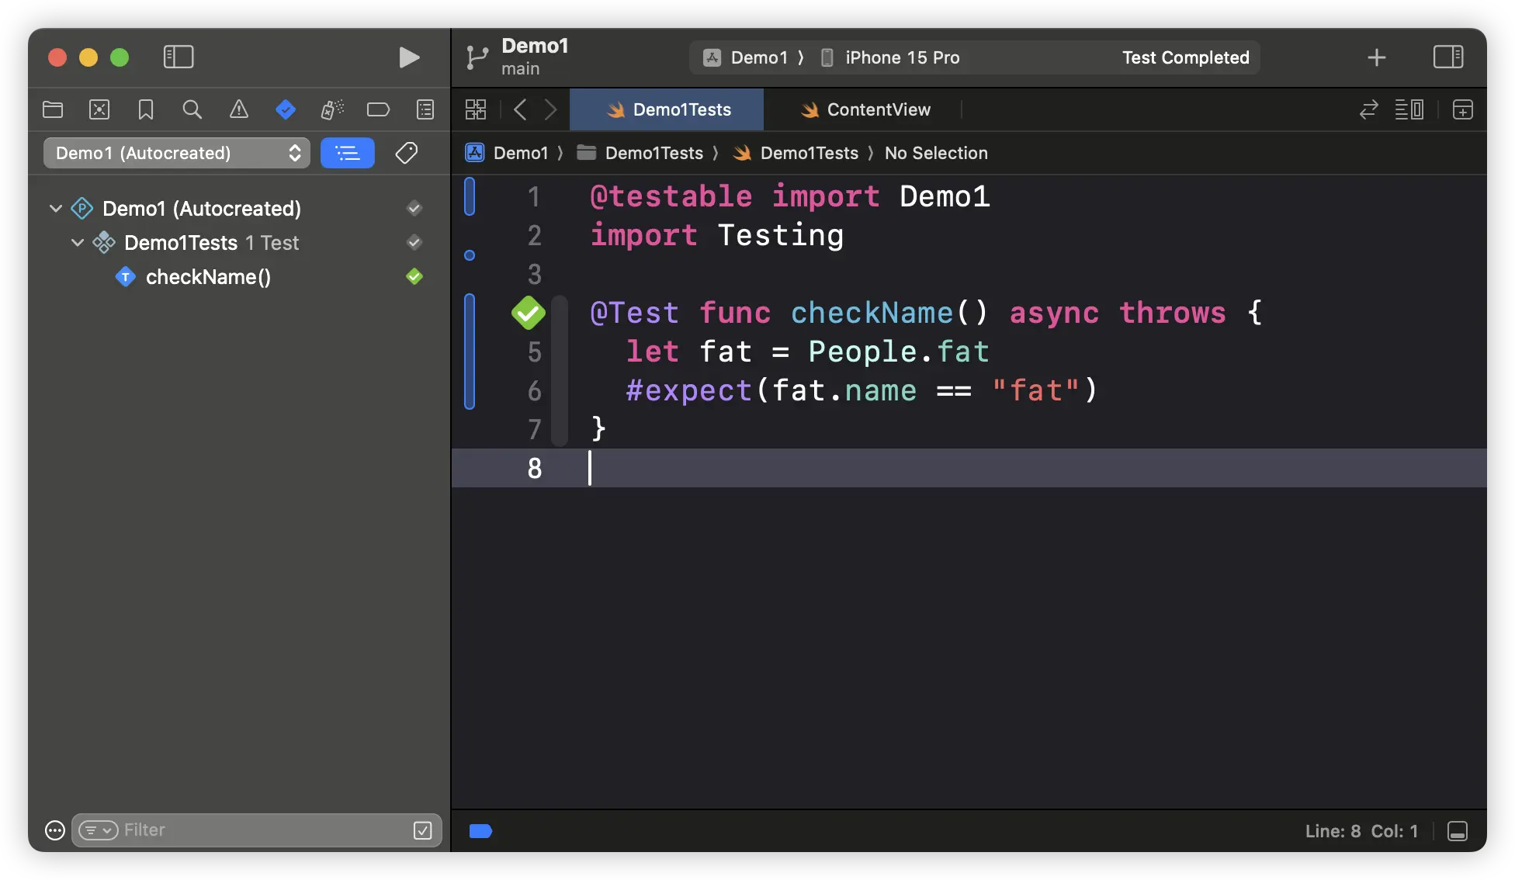
Task: Open the library with plus button
Action: (x=1376, y=57)
